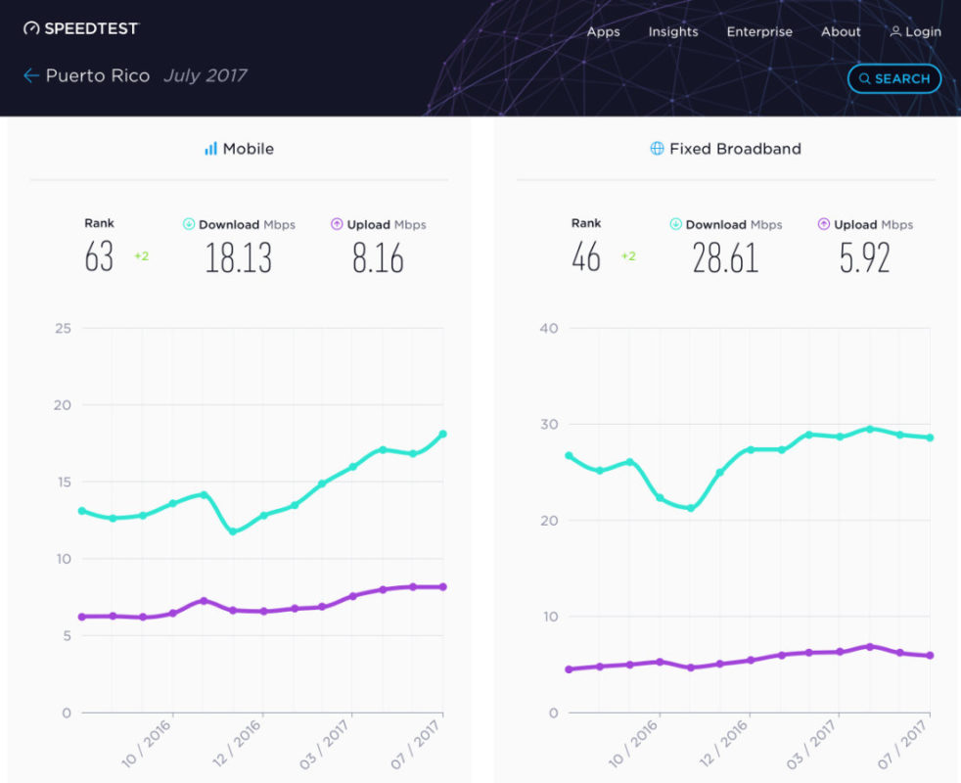The height and width of the screenshot is (783, 961).
Task: Go to the Enterprise page
Action: pos(759,31)
